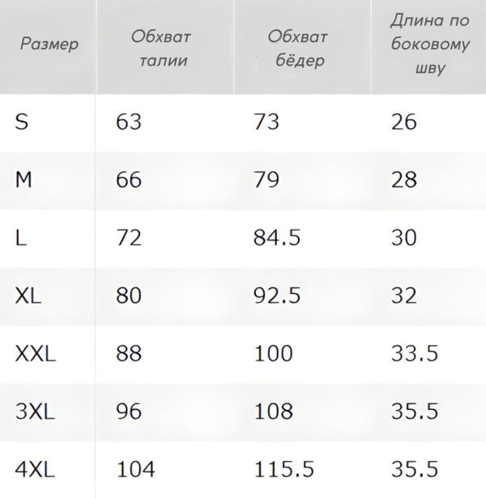Click waist value 63 for size S

pos(129,122)
